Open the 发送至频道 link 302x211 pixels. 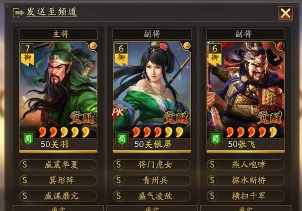click(x=52, y=11)
